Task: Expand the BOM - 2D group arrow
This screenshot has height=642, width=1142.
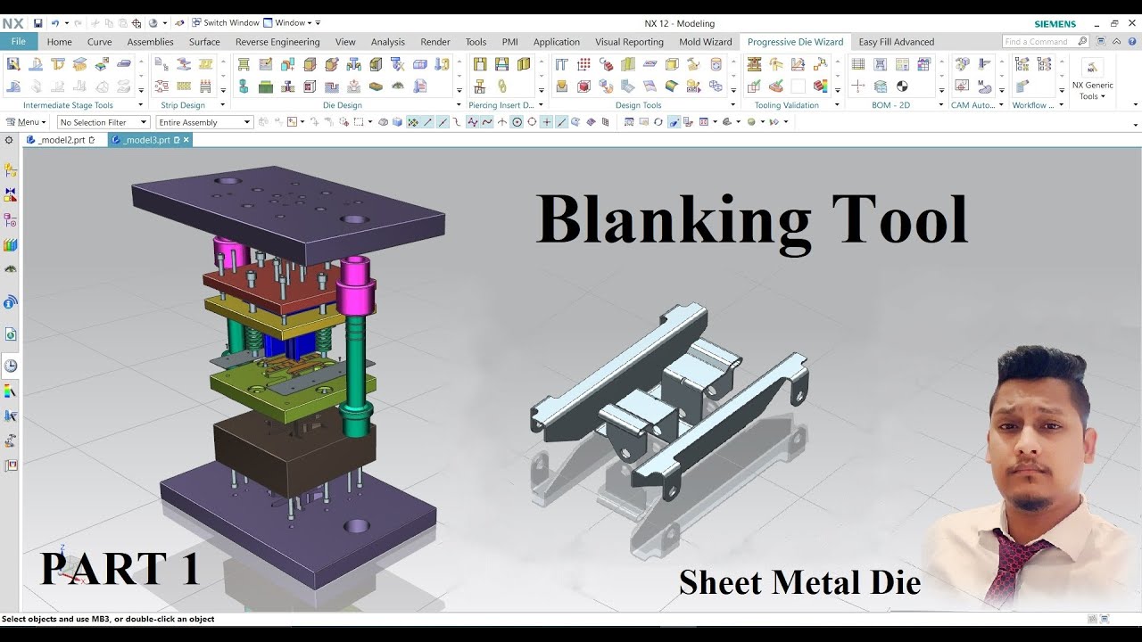Action: point(941,105)
